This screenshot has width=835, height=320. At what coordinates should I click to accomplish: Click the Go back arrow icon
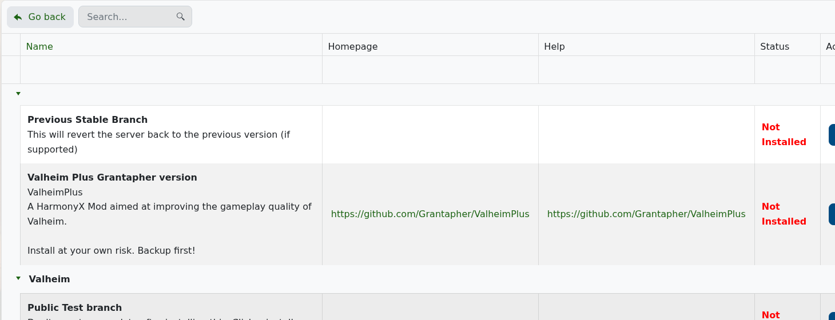tap(18, 17)
